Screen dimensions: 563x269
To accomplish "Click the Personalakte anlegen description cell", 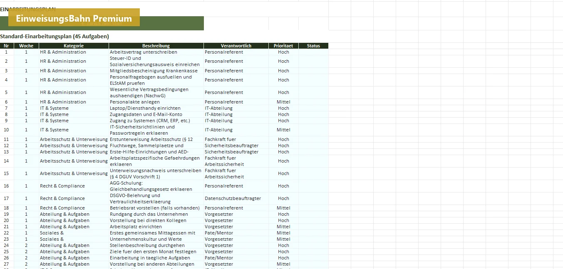I will [x=156, y=102].
